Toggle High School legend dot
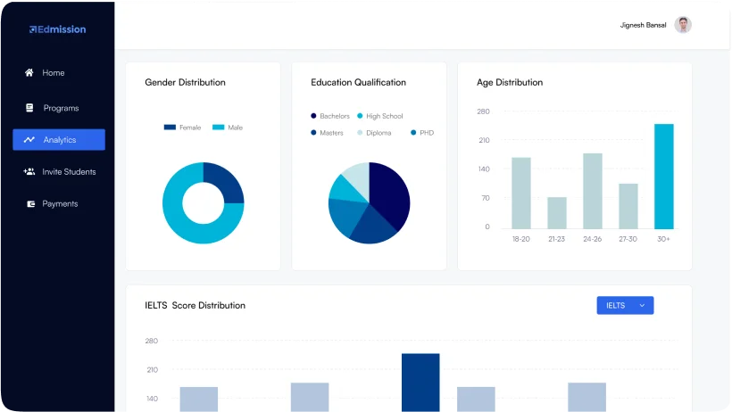The image size is (732, 412). [360, 116]
